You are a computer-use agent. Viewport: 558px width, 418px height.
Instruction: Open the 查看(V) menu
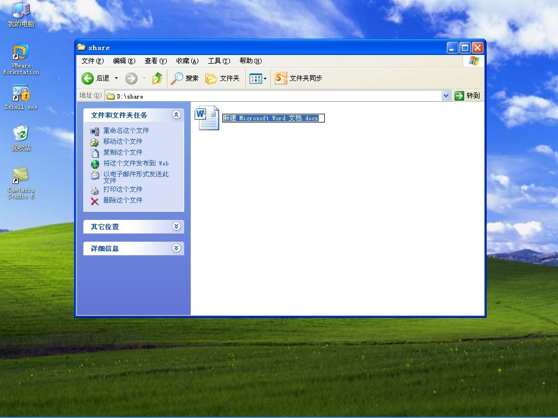click(x=155, y=61)
